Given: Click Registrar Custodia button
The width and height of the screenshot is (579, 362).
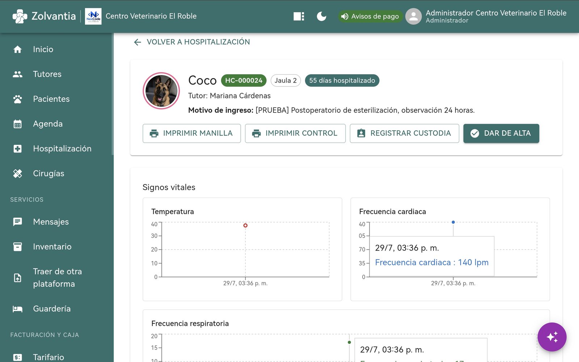Looking at the screenshot, I should tap(405, 134).
